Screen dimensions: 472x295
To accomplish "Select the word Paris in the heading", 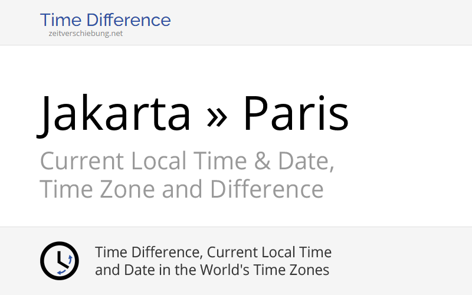I will [296, 114].
